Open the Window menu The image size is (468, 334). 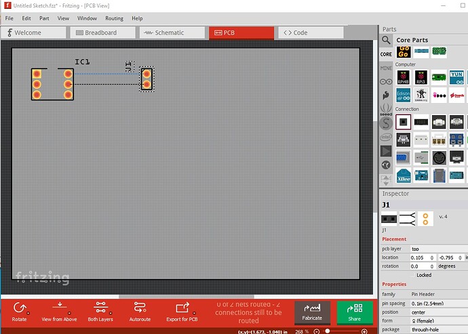pyautogui.click(x=87, y=18)
